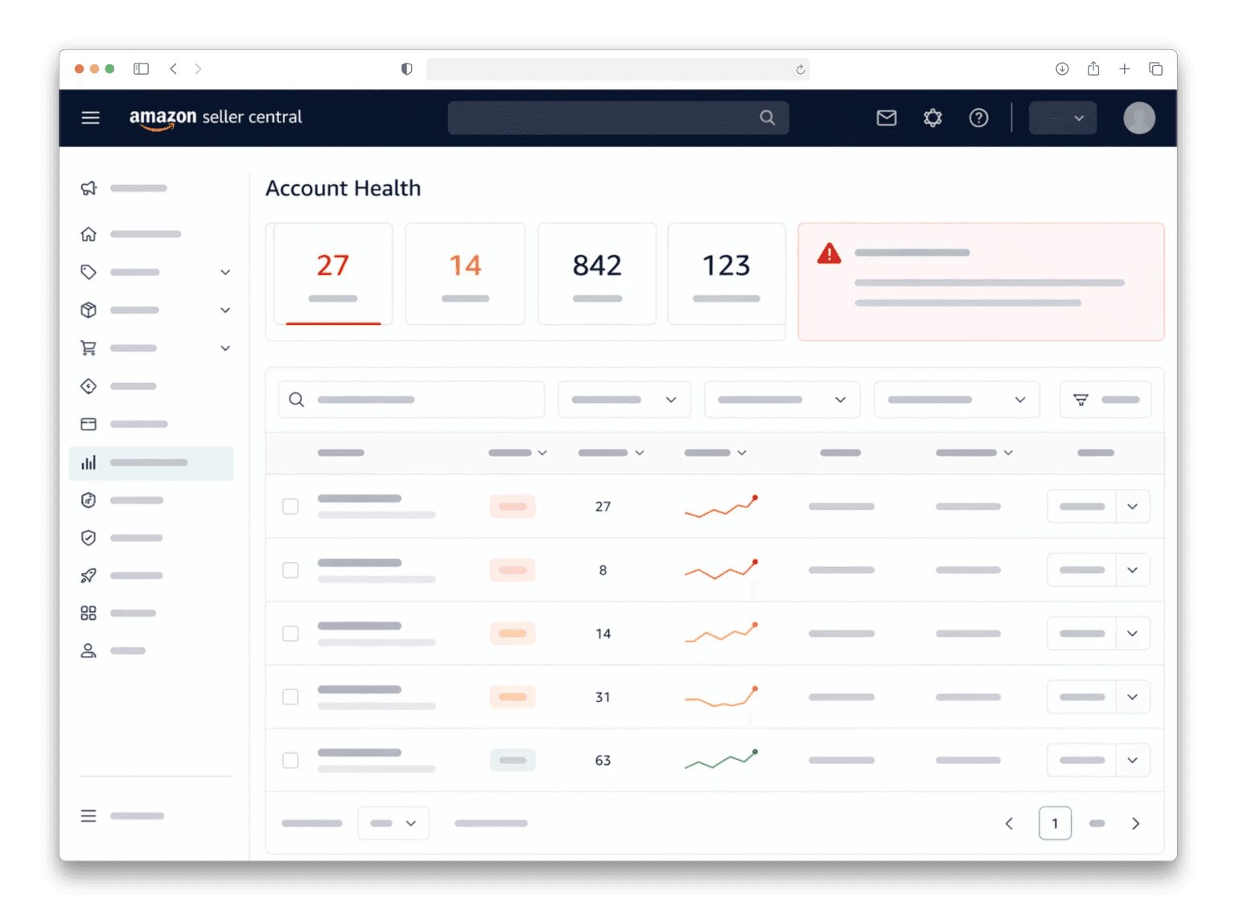Click the Inventory box icon in sidebar

click(x=89, y=310)
